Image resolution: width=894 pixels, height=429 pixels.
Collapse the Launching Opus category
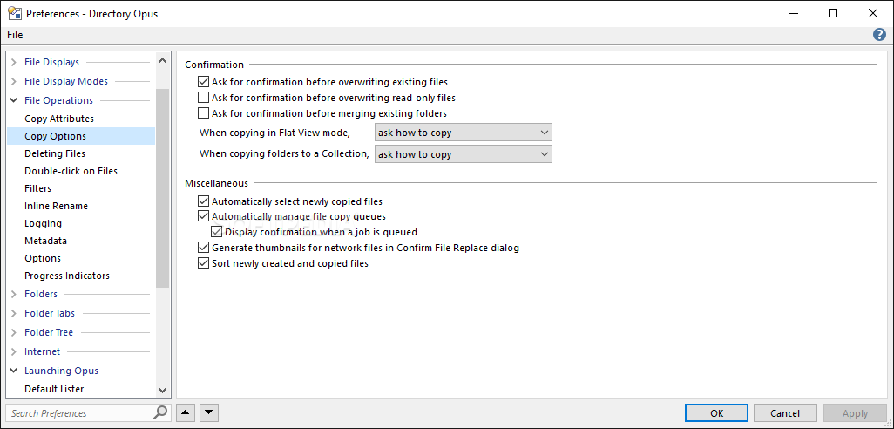click(14, 371)
